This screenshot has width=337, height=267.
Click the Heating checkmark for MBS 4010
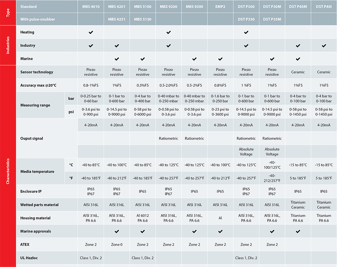[x=91, y=32]
